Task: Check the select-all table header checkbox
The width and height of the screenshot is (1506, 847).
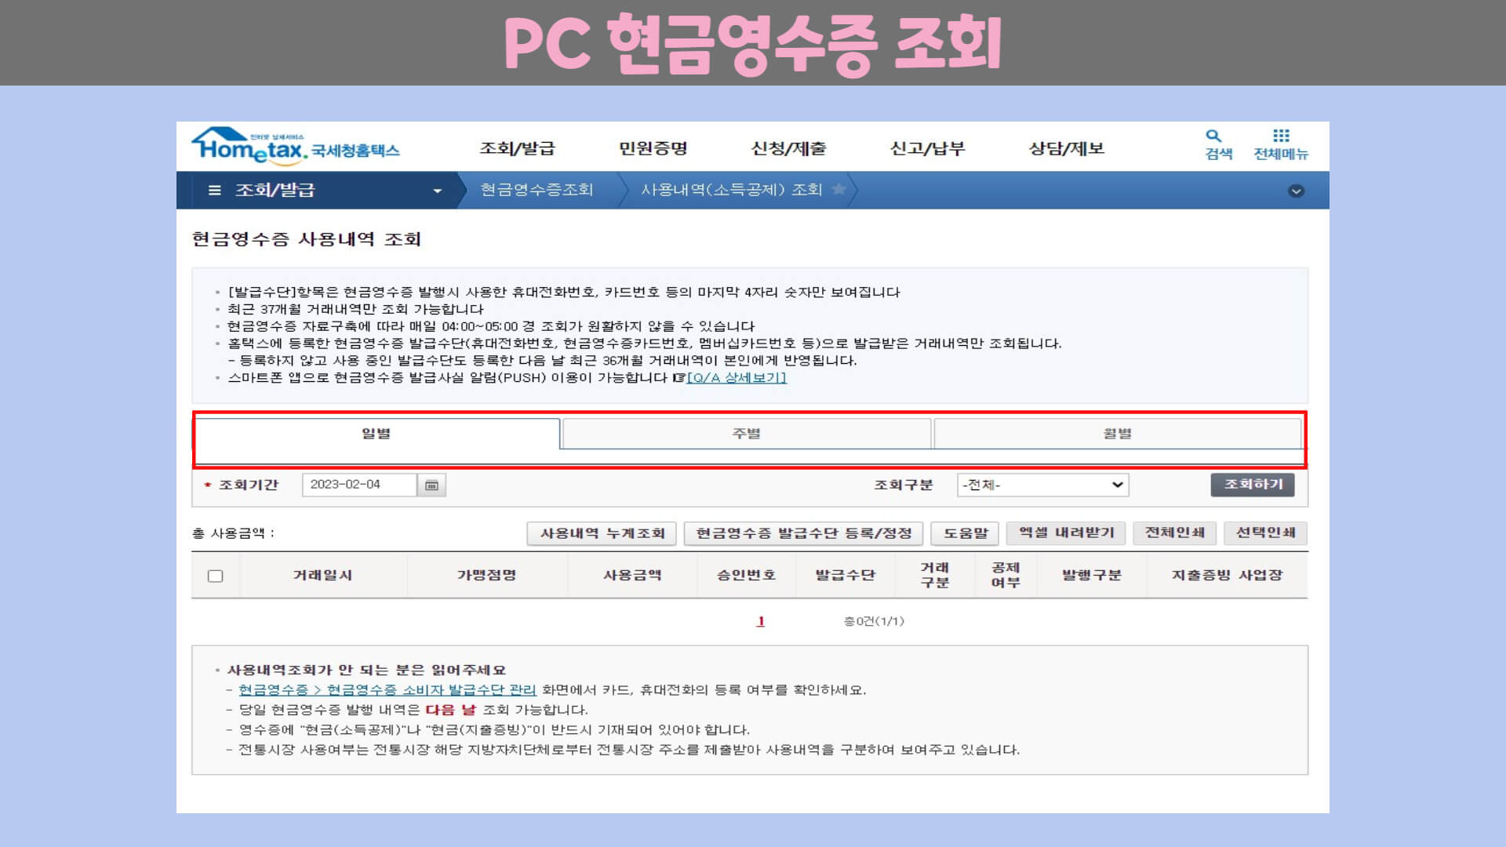Action: click(x=216, y=576)
